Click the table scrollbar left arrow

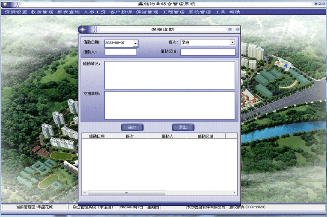pyautogui.click(x=85, y=193)
